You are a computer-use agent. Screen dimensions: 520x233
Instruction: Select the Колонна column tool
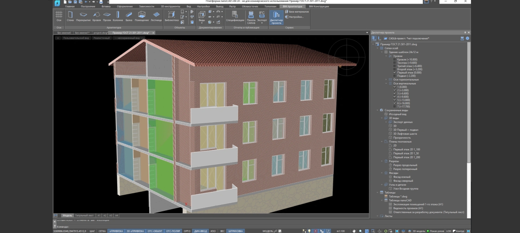[118, 16]
